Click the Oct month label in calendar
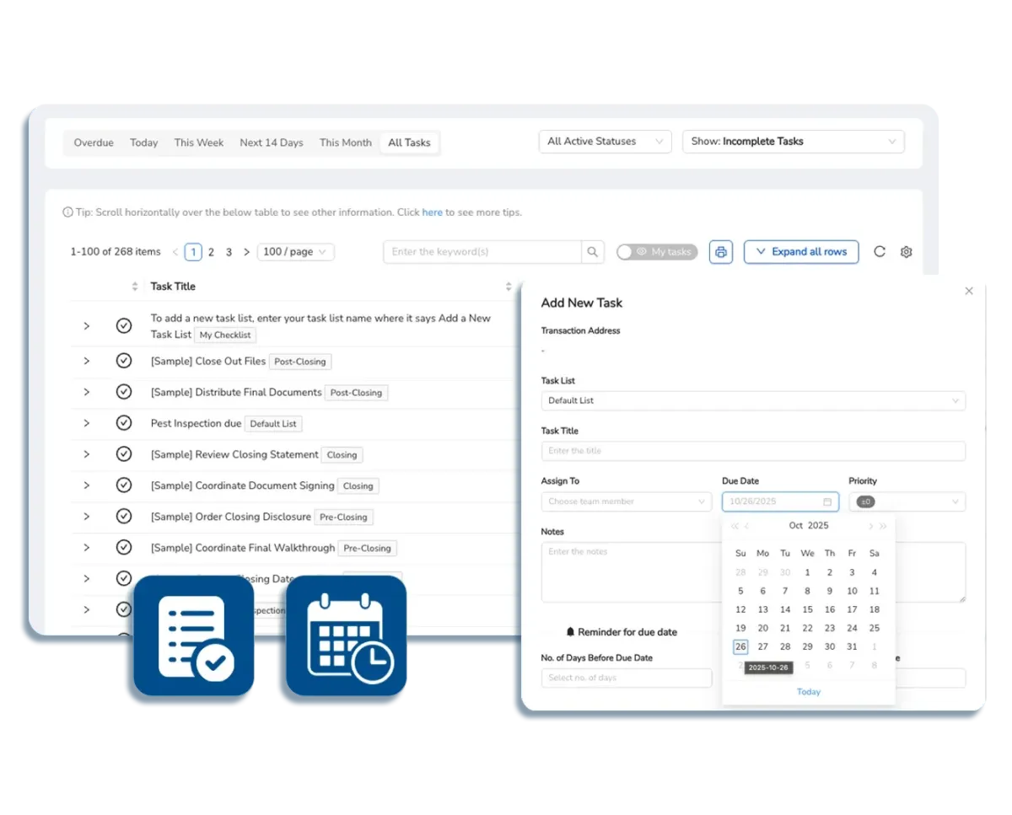Image resolution: width=1012 pixels, height=815 pixels. (x=796, y=526)
